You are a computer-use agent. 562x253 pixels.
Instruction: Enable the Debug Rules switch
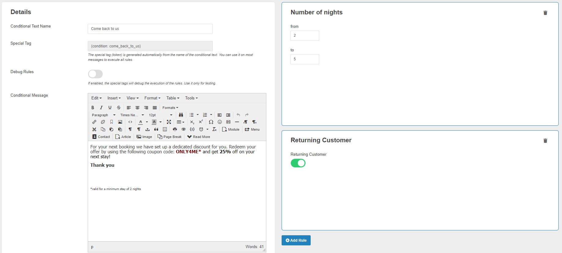(x=95, y=74)
